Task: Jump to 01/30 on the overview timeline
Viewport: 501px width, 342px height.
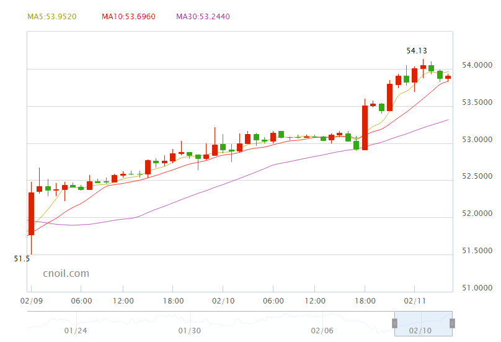Action: [x=190, y=331]
